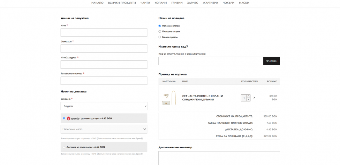Select Наложен платеж payment option
The height and width of the screenshot is (165, 340).
click(160, 26)
